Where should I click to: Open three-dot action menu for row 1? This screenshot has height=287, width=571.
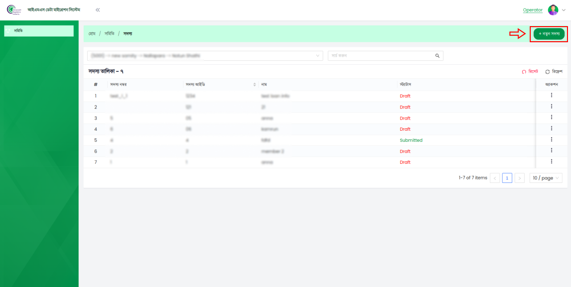tap(551, 95)
